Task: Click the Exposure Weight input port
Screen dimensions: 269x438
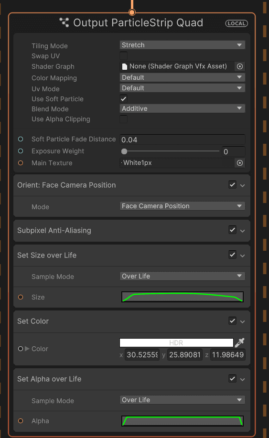Action: 21,151
